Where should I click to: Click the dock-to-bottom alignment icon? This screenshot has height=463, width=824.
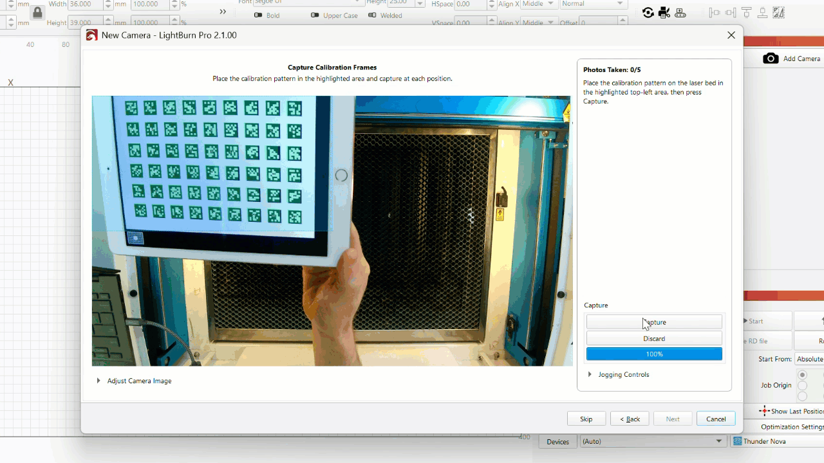click(763, 13)
